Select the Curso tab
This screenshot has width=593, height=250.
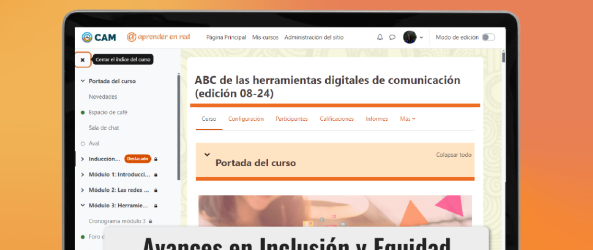[209, 119]
